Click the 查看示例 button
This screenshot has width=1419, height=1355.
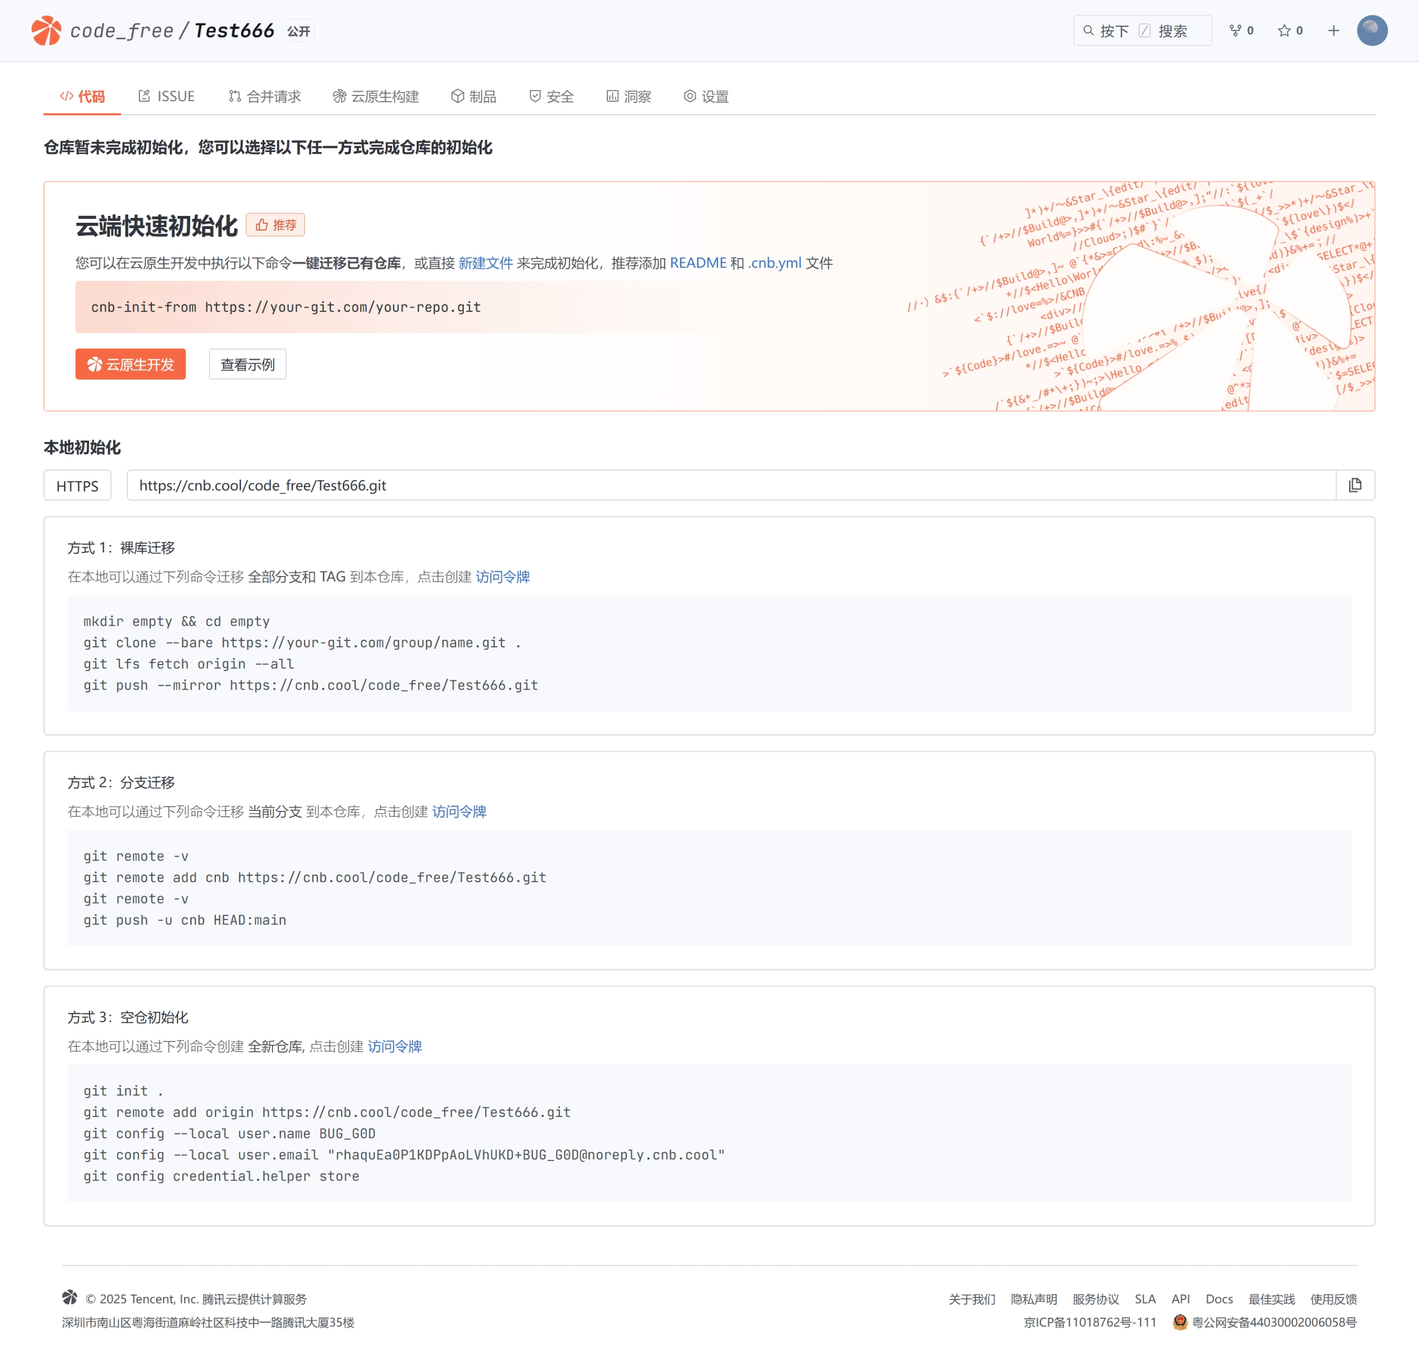[248, 364]
